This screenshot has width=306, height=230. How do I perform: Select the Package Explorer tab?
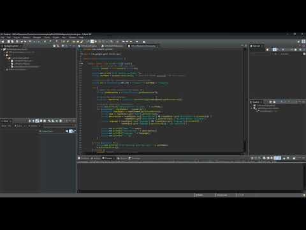tap(11, 46)
